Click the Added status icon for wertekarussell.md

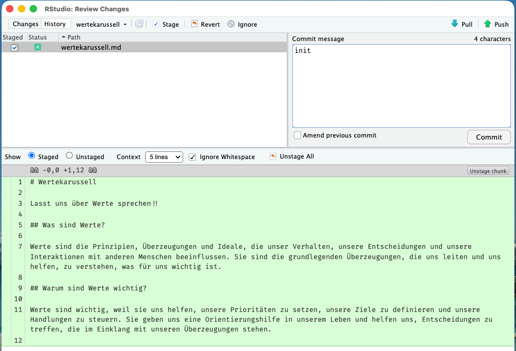[x=37, y=47]
